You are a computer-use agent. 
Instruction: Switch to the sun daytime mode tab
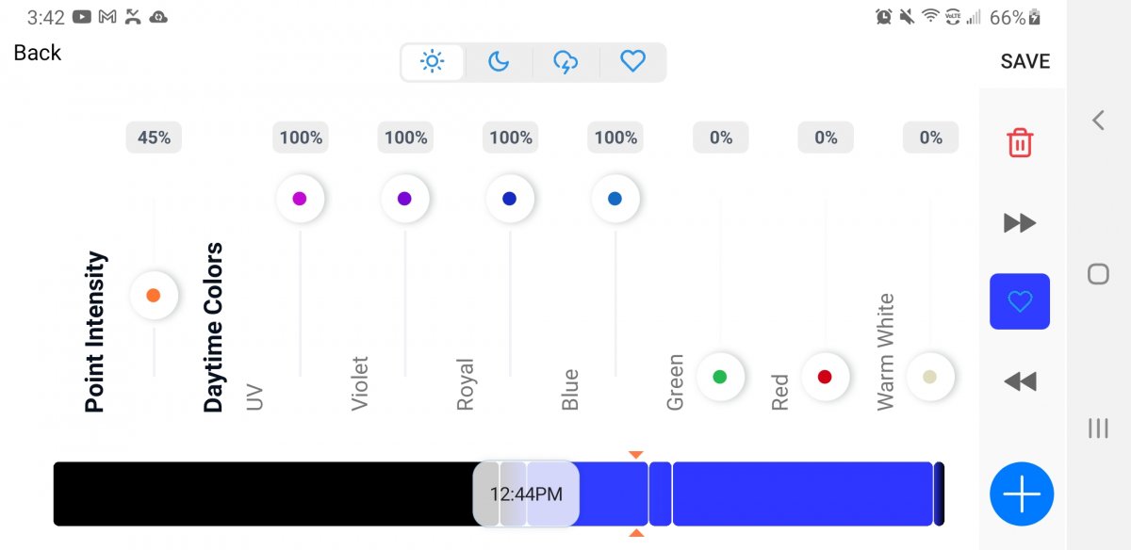pyautogui.click(x=433, y=62)
